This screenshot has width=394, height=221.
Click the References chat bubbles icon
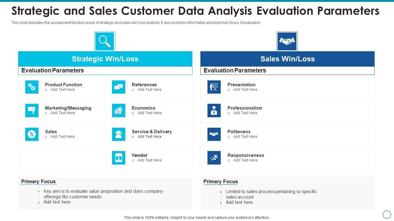pyautogui.click(x=119, y=87)
